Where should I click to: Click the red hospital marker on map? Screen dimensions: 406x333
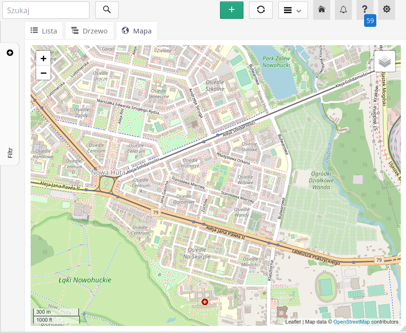[x=205, y=301]
